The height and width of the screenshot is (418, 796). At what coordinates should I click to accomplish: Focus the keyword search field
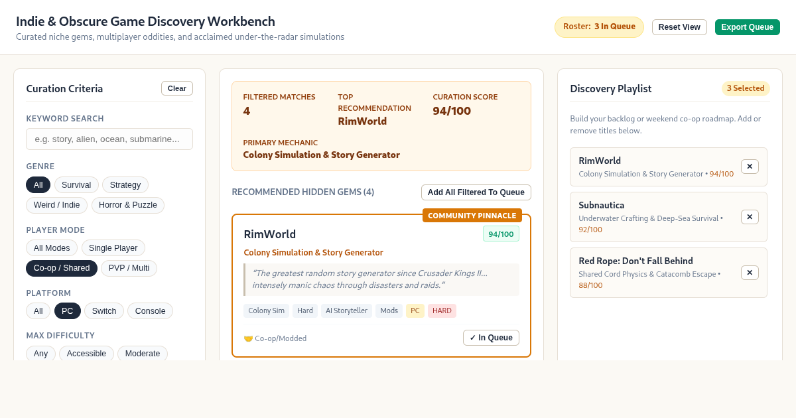pos(109,139)
